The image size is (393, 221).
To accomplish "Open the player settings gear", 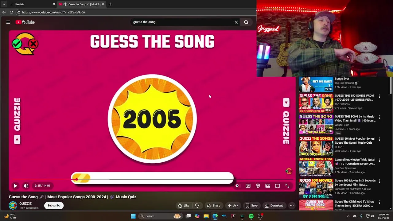I will coord(258,186).
